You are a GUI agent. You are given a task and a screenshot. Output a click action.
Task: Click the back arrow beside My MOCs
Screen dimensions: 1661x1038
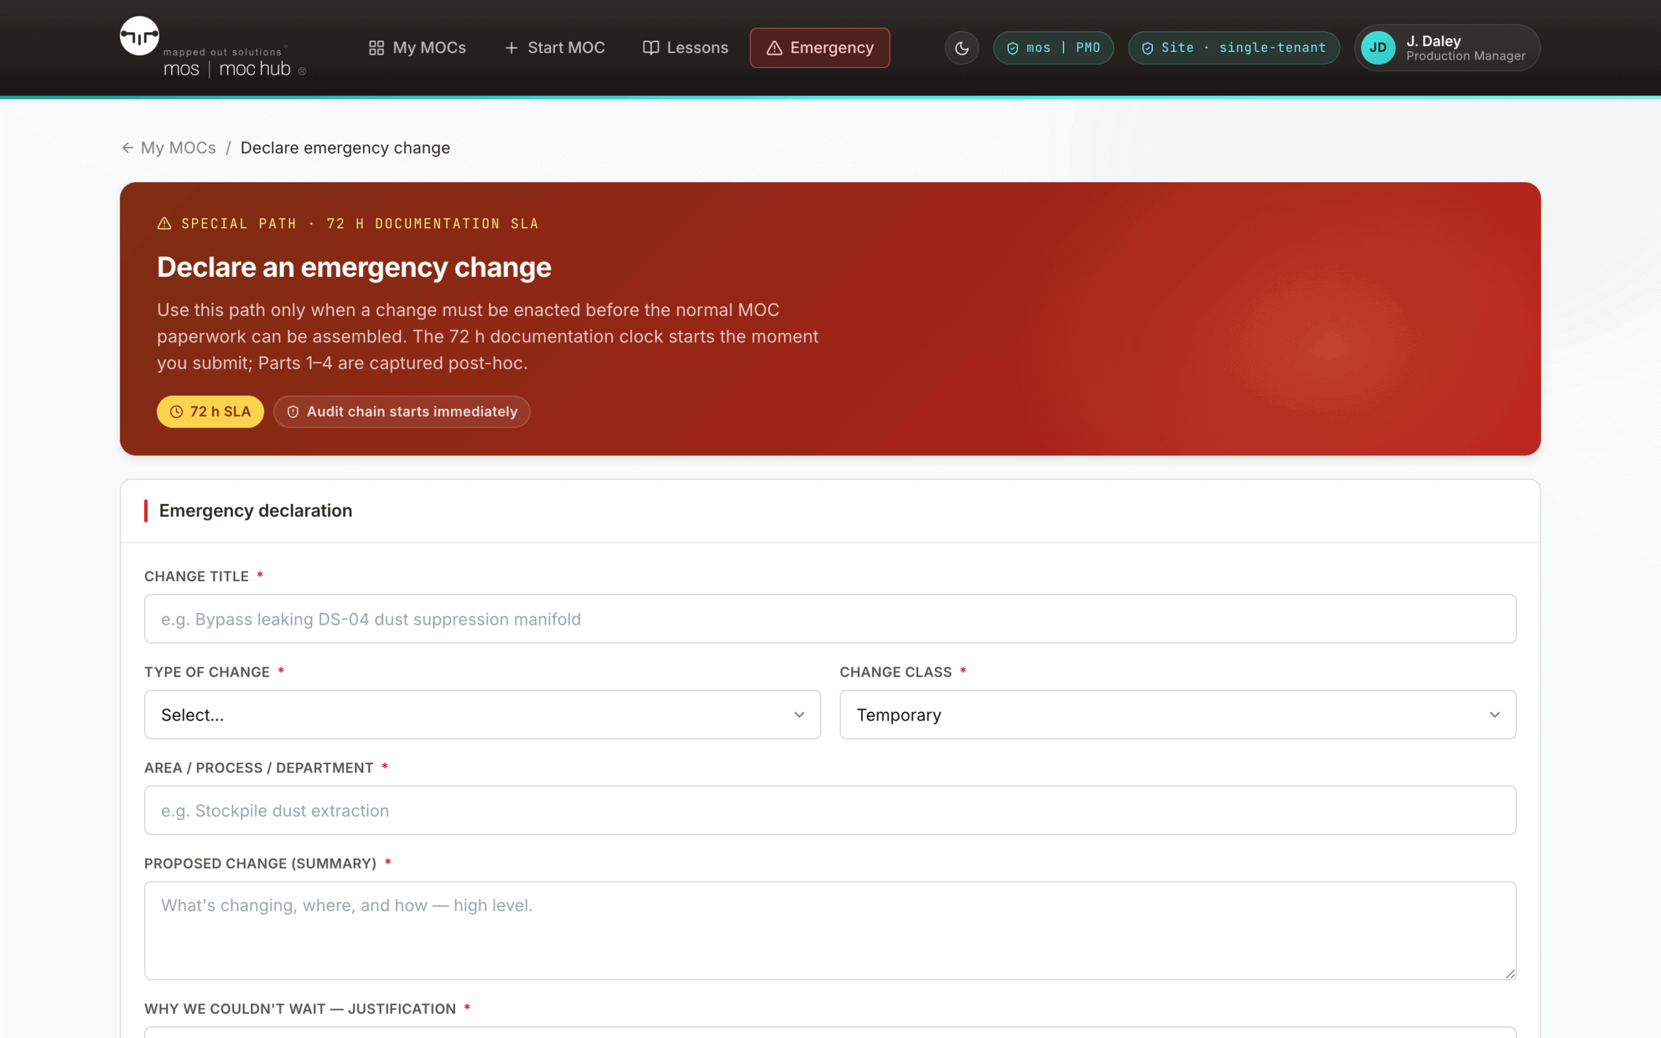click(x=128, y=148)
